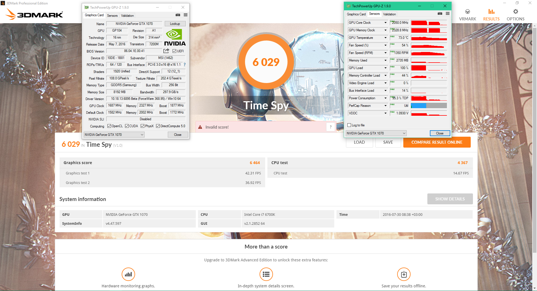
Task: Click the GPU Temperature sensor graph
Action: [x=429, y=38]
